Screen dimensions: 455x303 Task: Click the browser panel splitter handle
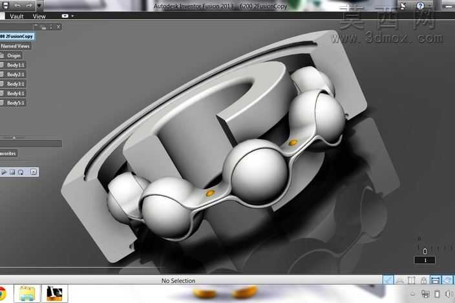coord(14,138)
